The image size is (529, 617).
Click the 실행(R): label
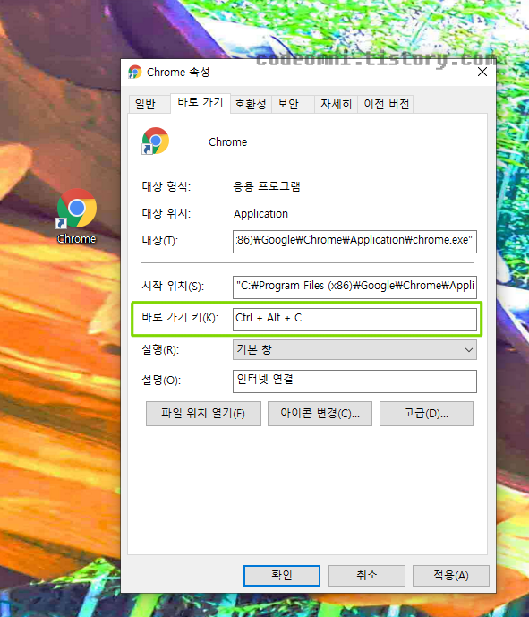[x=160, y=349]
